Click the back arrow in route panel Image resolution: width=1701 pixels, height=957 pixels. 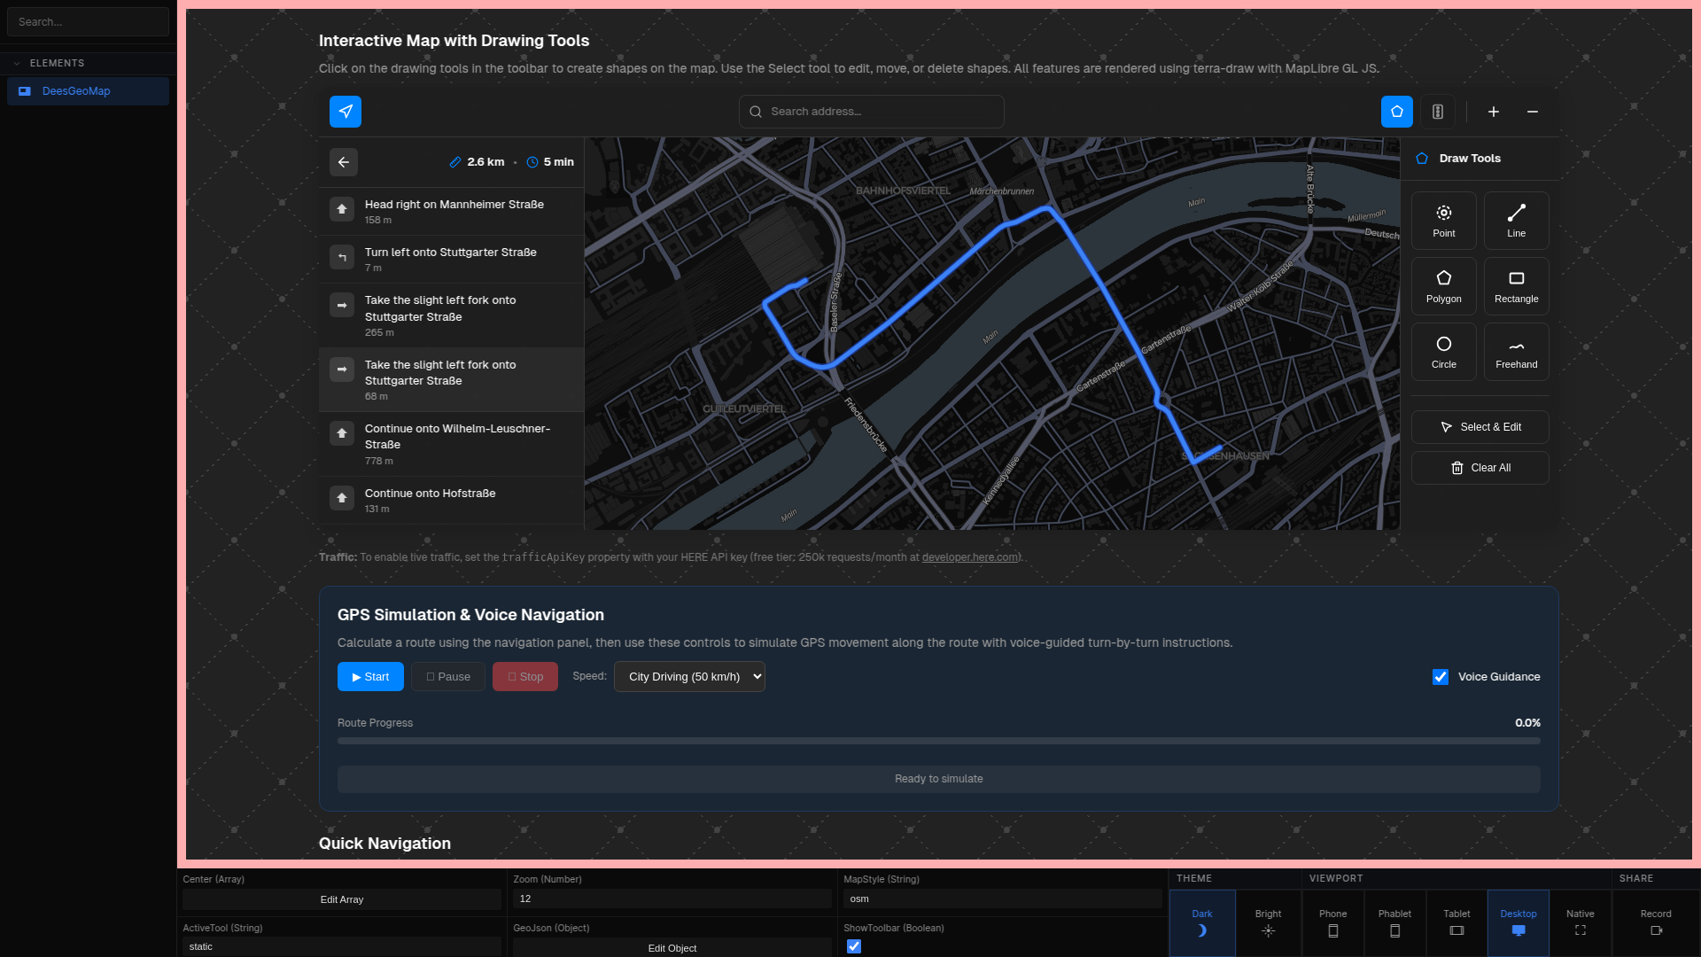pyautogui.click(x=344, y=162)
